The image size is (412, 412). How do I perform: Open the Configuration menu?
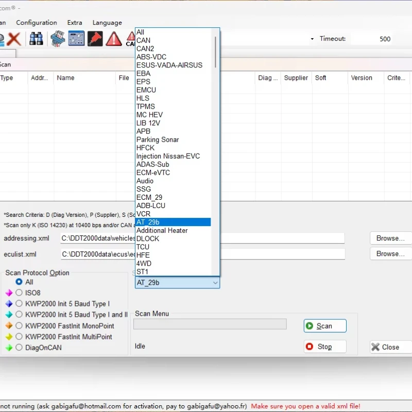coord(37,23)
